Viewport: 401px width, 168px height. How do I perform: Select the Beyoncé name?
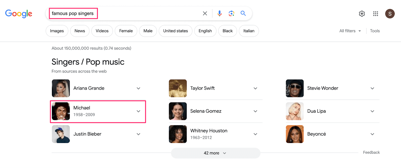(x=317, y=134)
